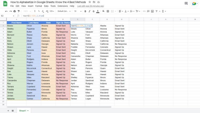Image resolution: width=200 pixels, height=113 pixels.
Task: Click the Undo icon
Action: 6,11
